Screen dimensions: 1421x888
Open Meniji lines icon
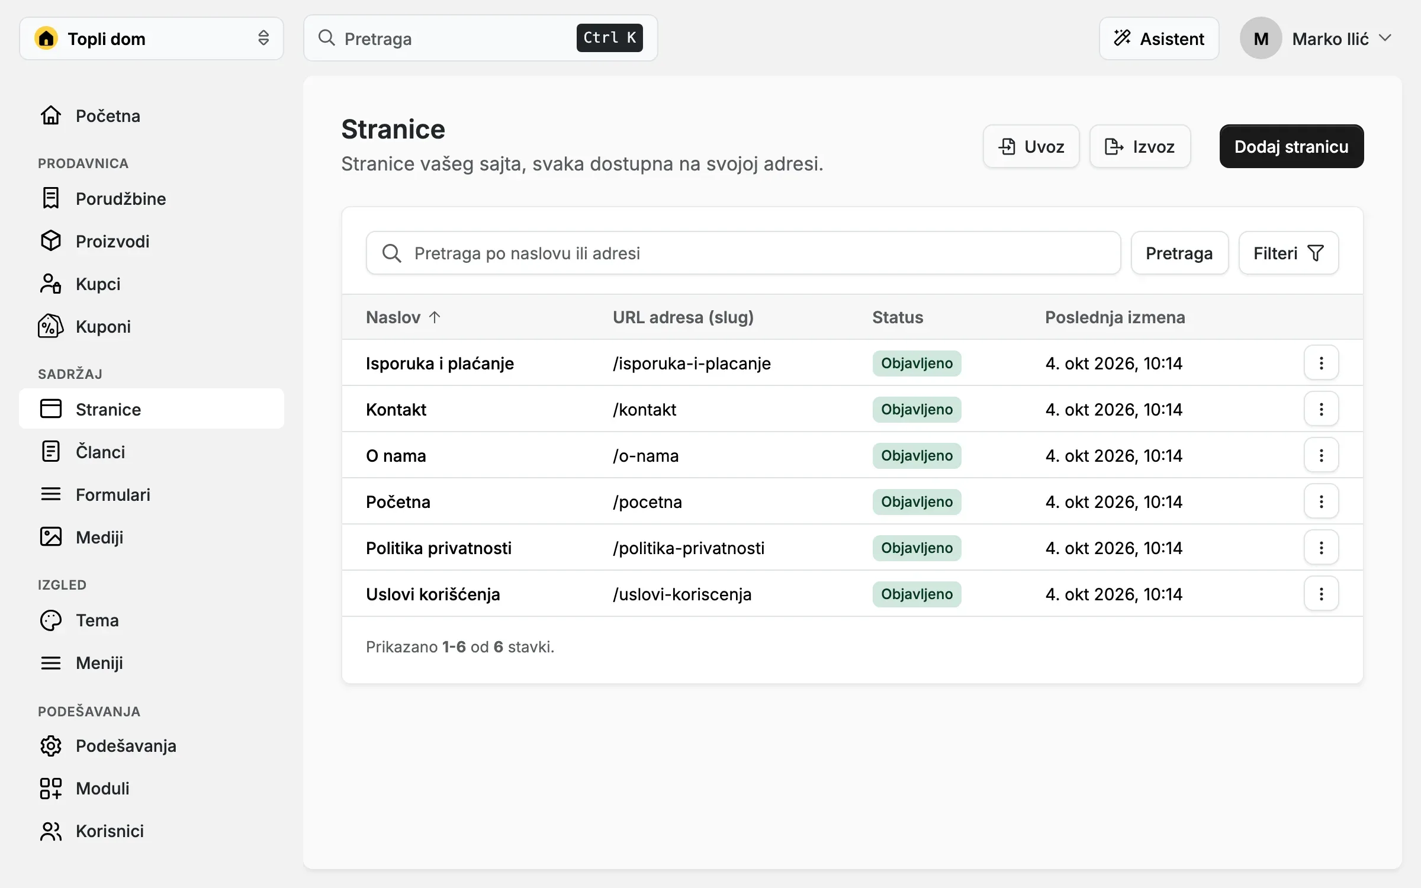[x=51, y=662]
